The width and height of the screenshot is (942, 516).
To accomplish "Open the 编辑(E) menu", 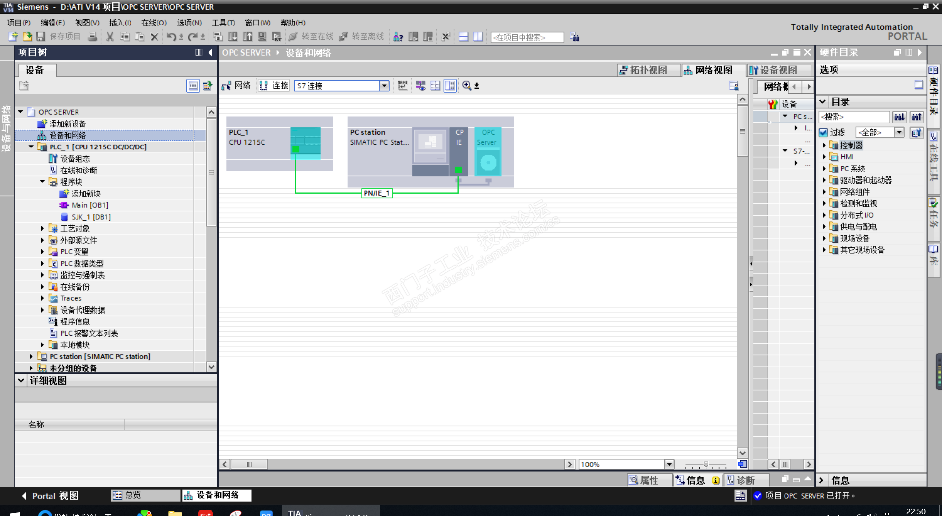I will [52, 23].
